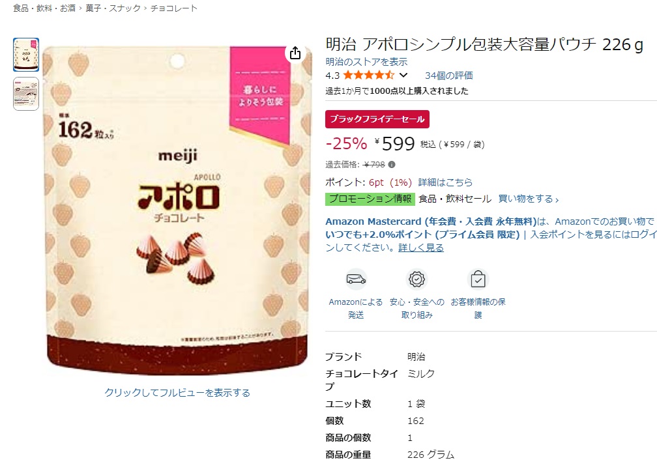Expand the rating breakdown chevron
The image size is (657, 469).
click(403, 76)
